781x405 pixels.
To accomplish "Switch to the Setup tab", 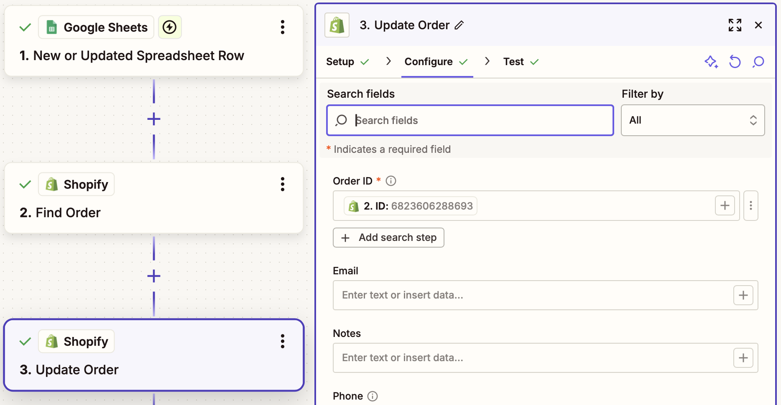I will click(x=347, y=62).
